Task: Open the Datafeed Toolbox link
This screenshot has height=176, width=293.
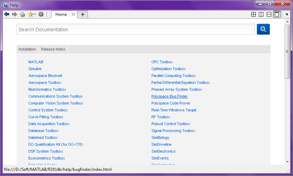Action: [43, 137]
